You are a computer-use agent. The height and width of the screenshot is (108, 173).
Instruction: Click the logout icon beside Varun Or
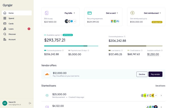[30, 103]
